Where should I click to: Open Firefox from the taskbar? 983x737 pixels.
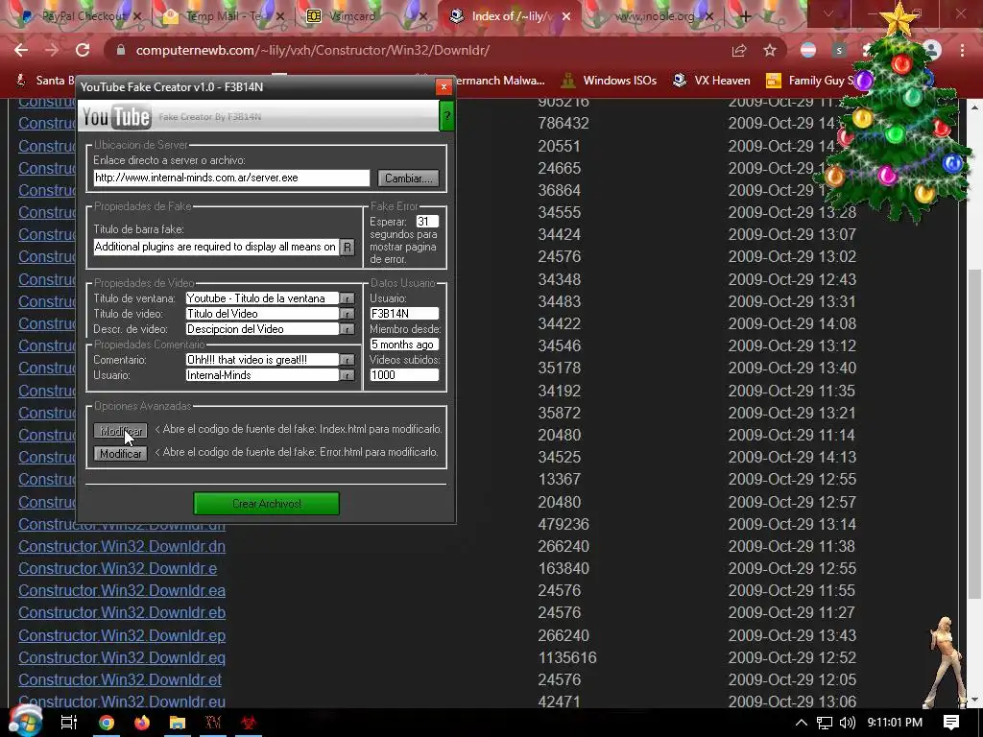pyautogui.click(x=142, y=722)
